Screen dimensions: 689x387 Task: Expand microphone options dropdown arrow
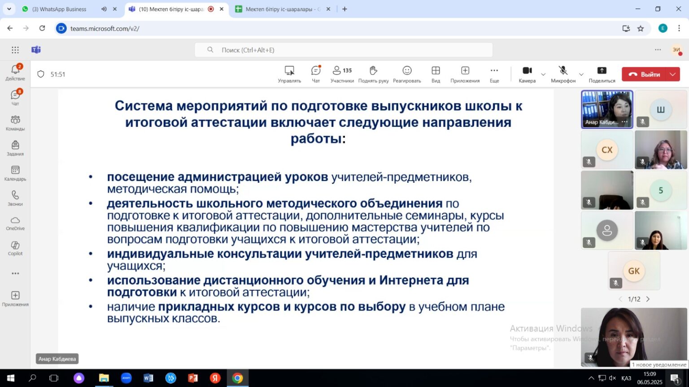click(581, 74)
